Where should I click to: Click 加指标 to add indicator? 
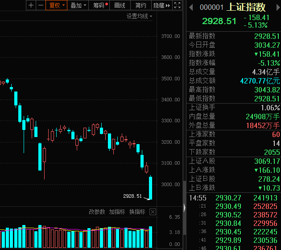pyautogui.click(x=117, y=212)
